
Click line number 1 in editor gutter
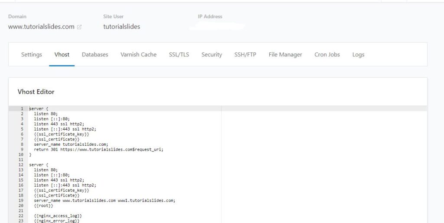point(22,108)
